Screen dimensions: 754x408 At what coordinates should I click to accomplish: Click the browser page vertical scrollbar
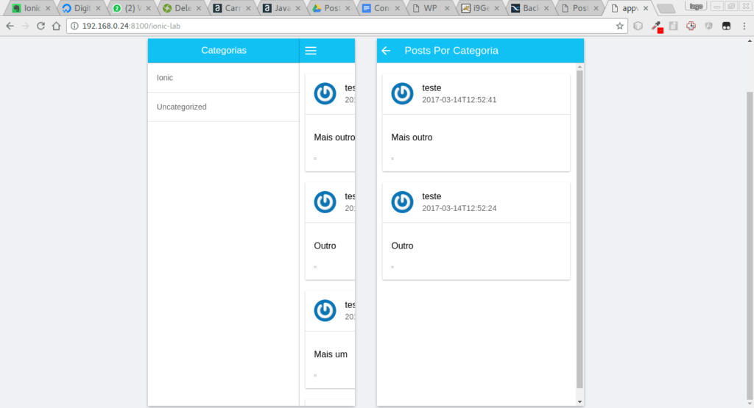[x=750, y=221]
